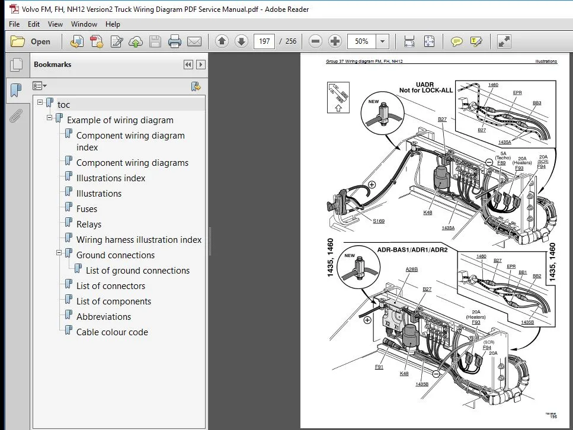This screenshot has width=573, height=430.
Task: Go to next page with down arrow
Action: pyautogui.click(x=241, y=41)
